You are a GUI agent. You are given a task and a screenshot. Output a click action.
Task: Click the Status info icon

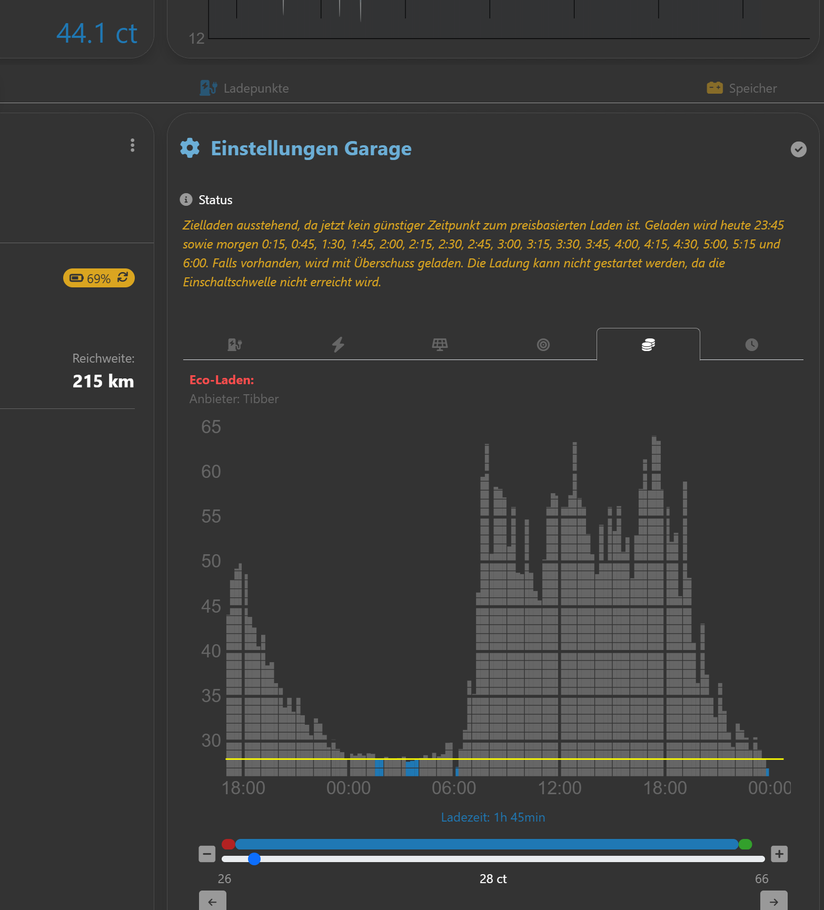[186, 199]
